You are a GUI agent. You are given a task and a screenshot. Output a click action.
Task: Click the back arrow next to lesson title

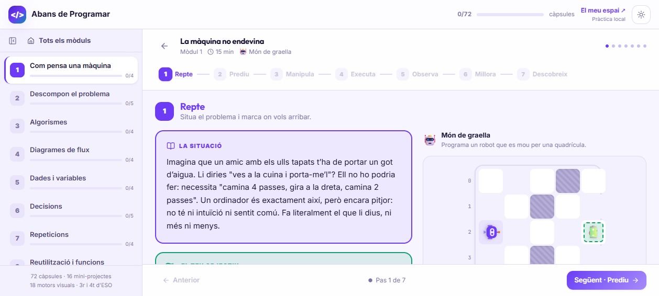(164, 46)
